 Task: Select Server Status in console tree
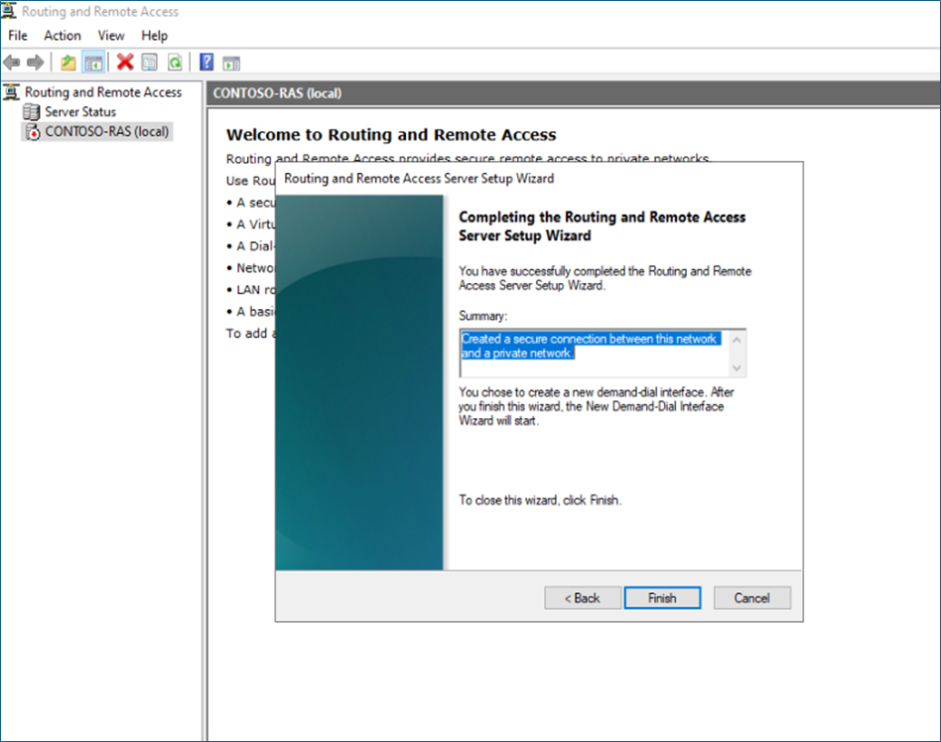click(x=80, y=112)
